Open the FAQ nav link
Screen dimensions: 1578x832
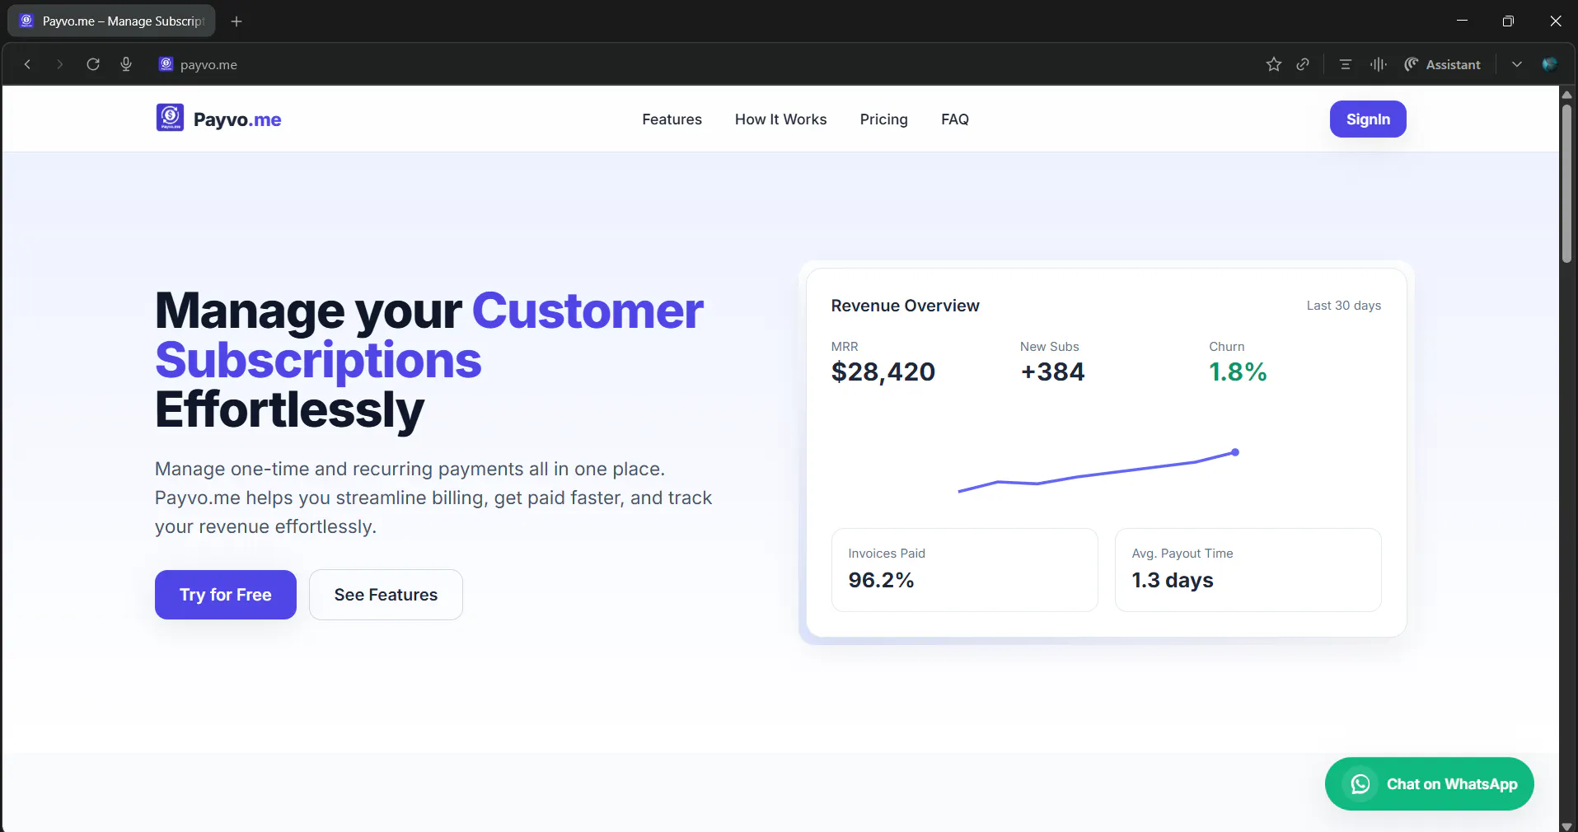point(955,119)
